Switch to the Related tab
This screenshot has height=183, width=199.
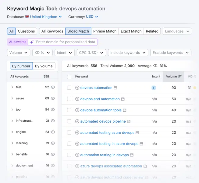152,31
